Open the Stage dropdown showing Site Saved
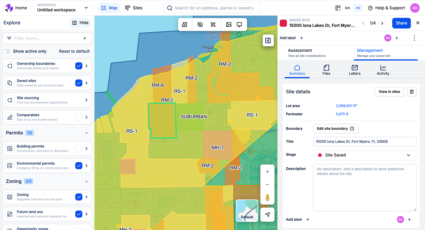Viewport: 425px width, 230px height. [x=364, y=155]
